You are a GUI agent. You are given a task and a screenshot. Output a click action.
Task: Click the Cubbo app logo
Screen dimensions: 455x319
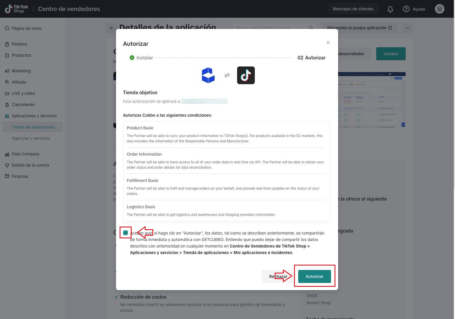[208, 75]
